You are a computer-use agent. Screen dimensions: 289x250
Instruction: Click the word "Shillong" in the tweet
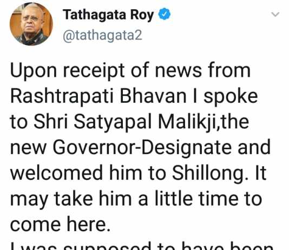(x=210, y=173)
